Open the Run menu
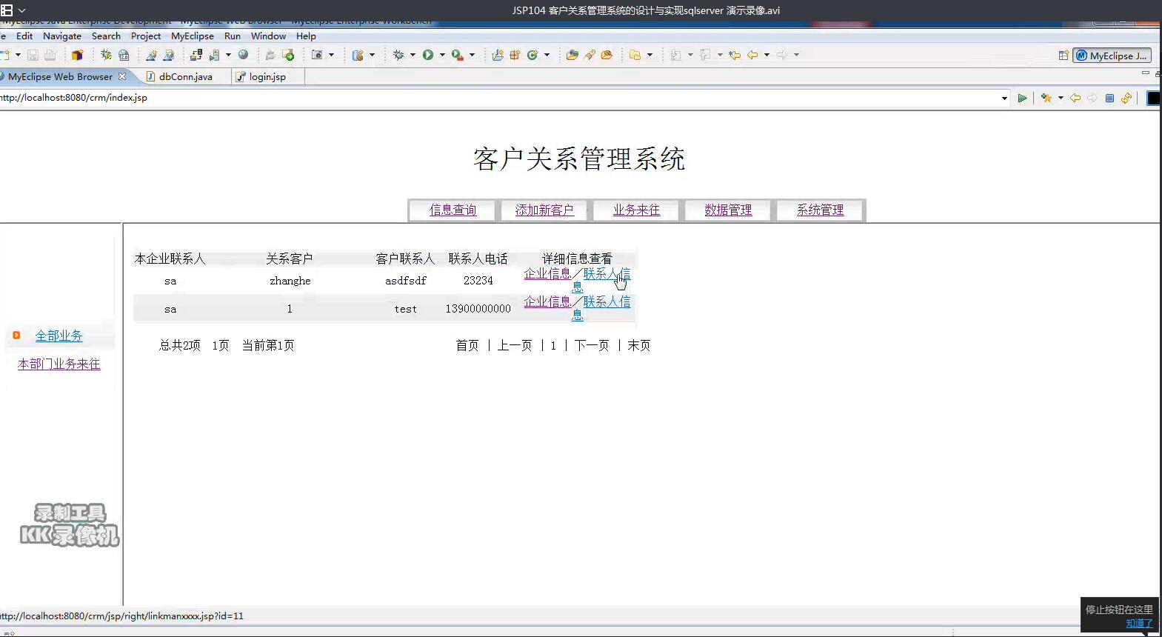The width and height of the screenshot is (1162, 637). [x=233, y=36]
